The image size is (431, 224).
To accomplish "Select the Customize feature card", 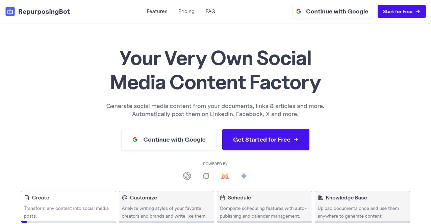I will tap(166, 207).
